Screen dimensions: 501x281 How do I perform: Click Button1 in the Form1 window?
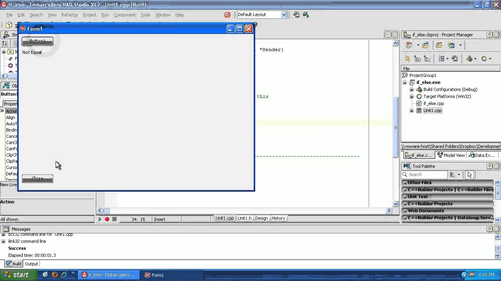pos(38,41)
